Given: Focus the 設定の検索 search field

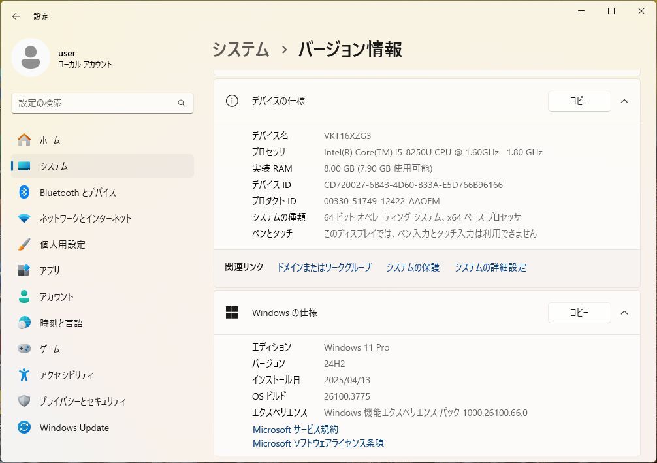Looking at the screenshot, I should 103,103.
